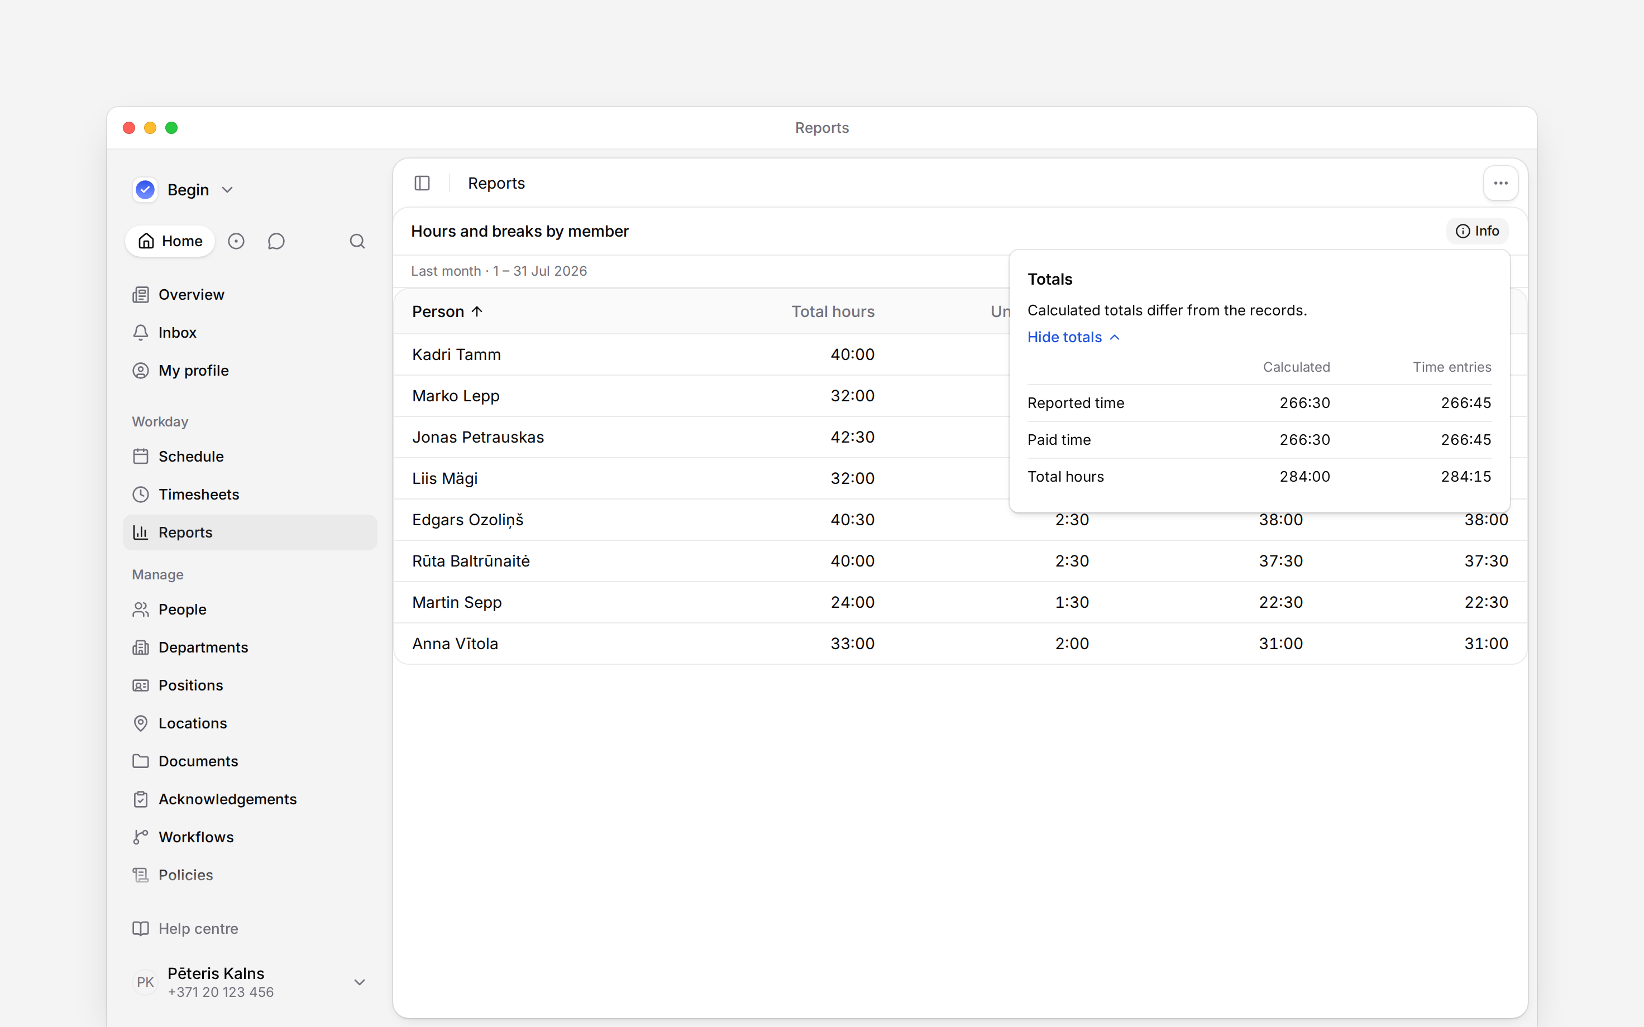Viewport: 1644px width, 1027px height.
Task: Click the Workflows branch icon
Action: (x=141, y=837)
